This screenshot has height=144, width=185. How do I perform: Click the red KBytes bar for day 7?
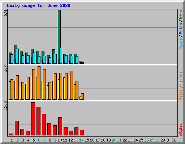pos(44,125)
